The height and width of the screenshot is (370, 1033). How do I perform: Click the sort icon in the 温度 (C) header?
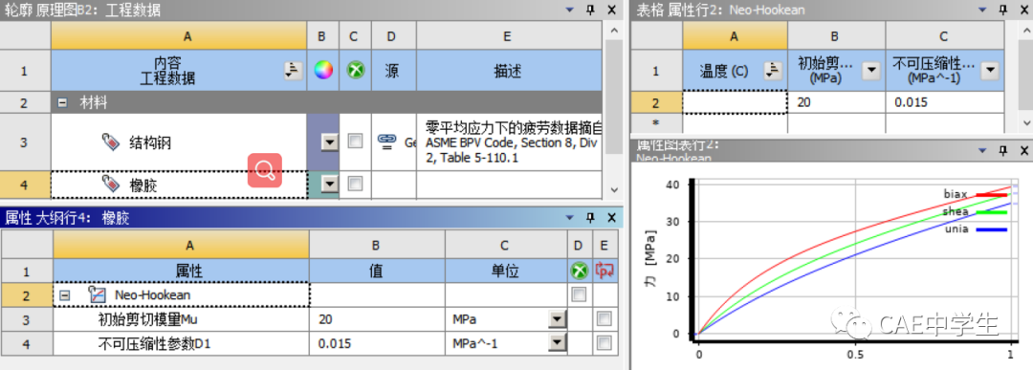point(774,71)
